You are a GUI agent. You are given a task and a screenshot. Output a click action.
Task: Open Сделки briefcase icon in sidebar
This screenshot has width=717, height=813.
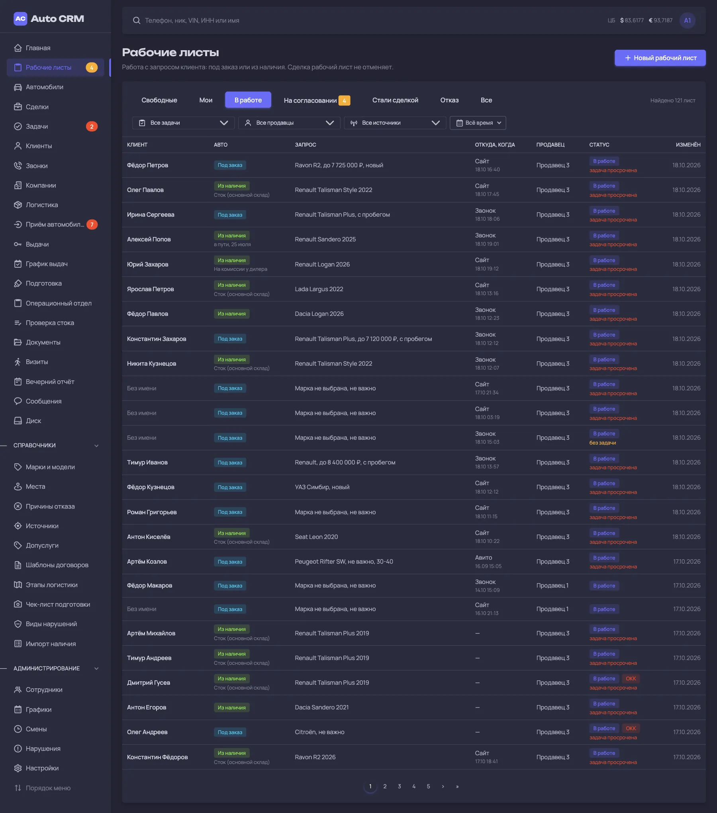[18, 107]
